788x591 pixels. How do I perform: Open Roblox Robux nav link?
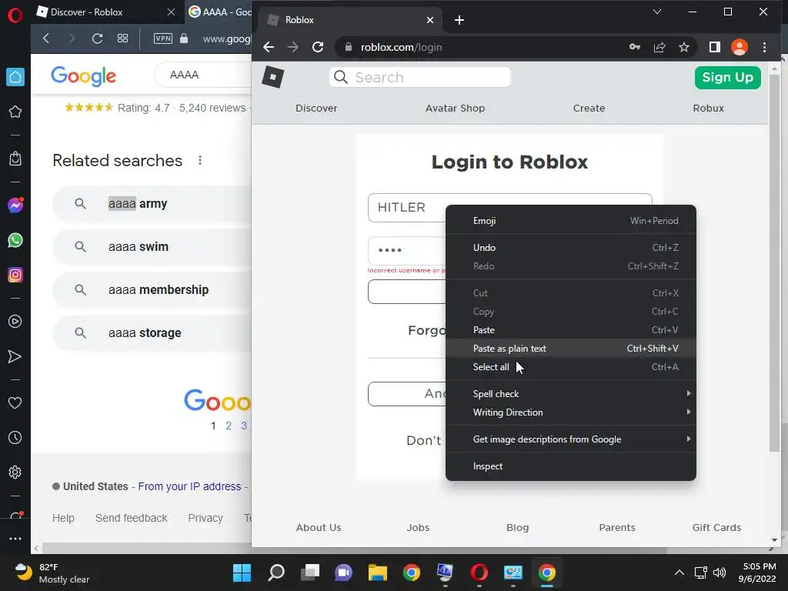708,108
